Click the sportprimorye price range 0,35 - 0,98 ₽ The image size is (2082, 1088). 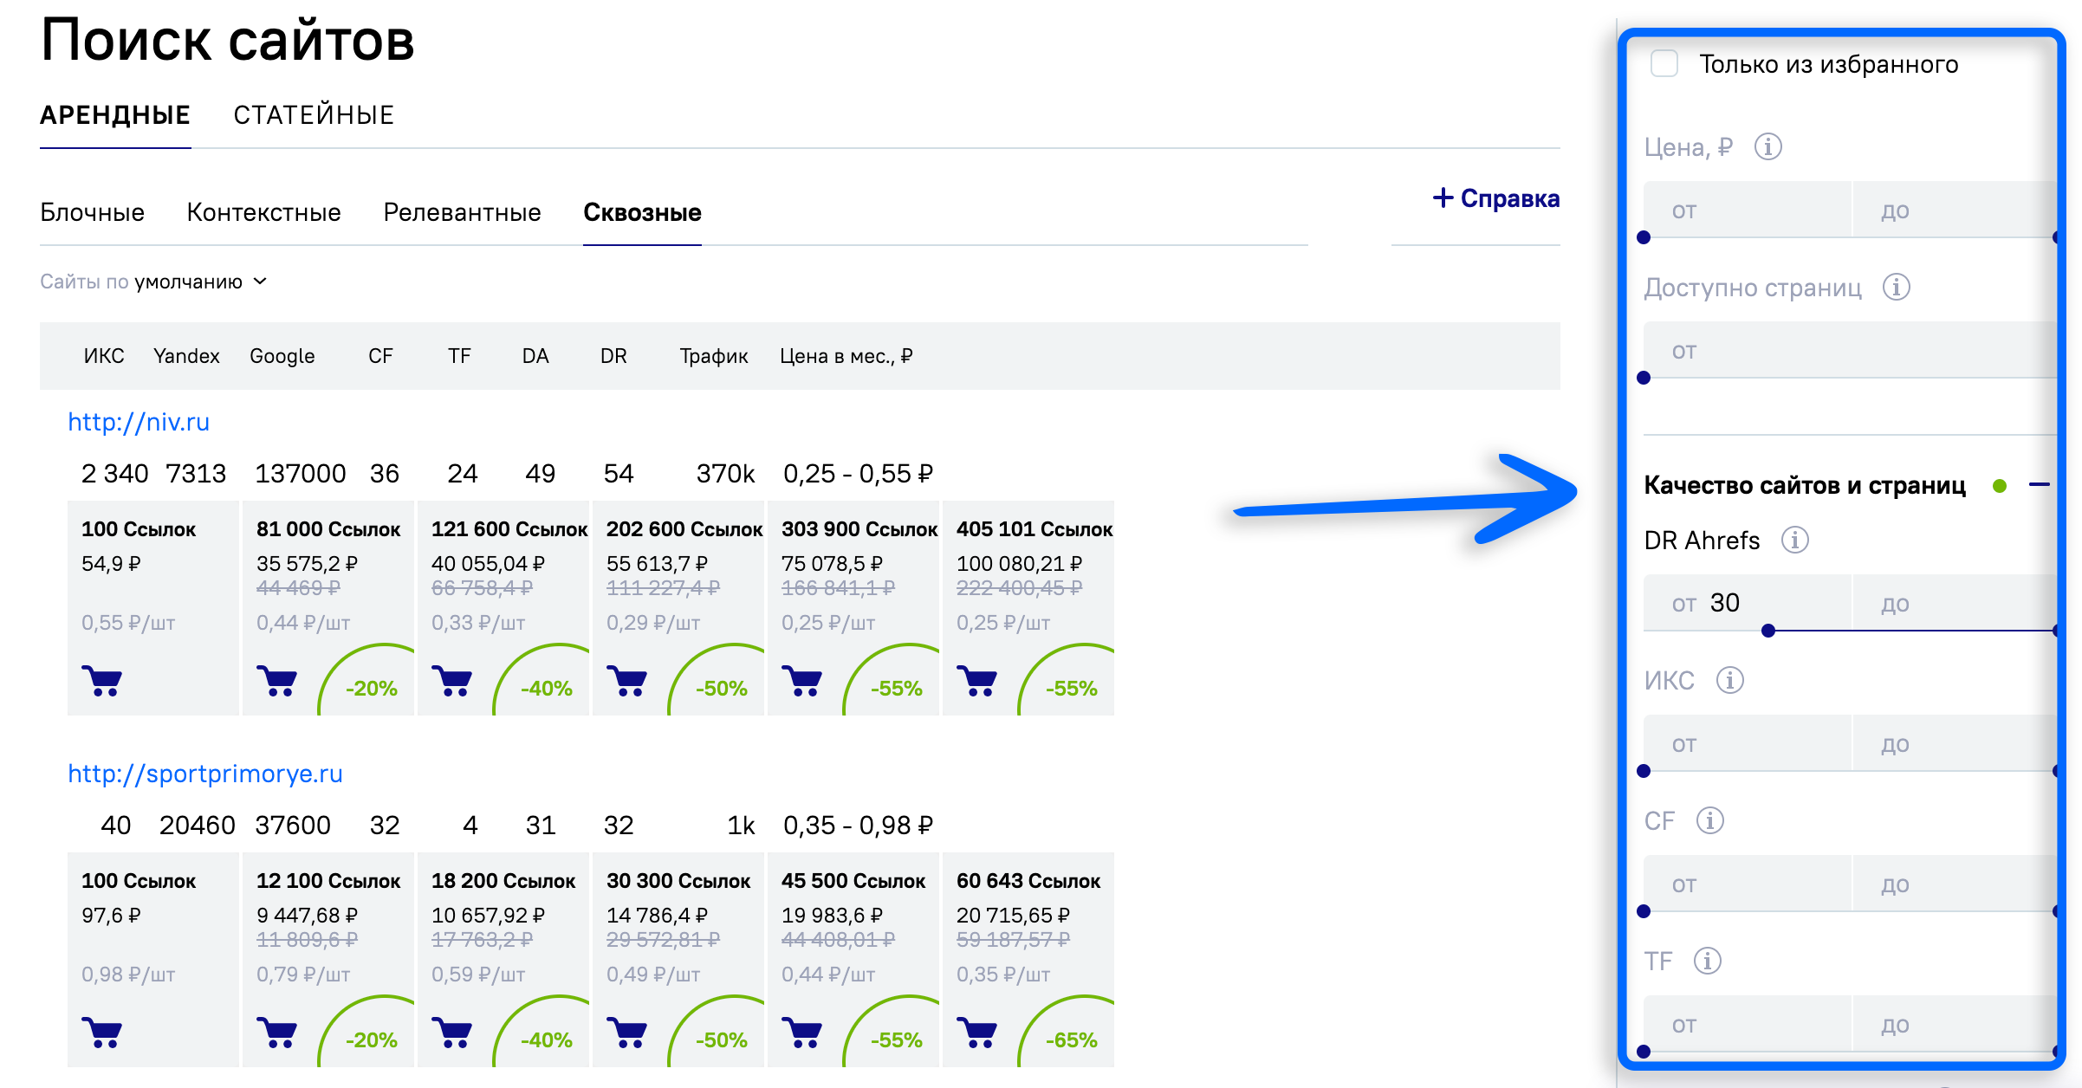tap(858, 826)
